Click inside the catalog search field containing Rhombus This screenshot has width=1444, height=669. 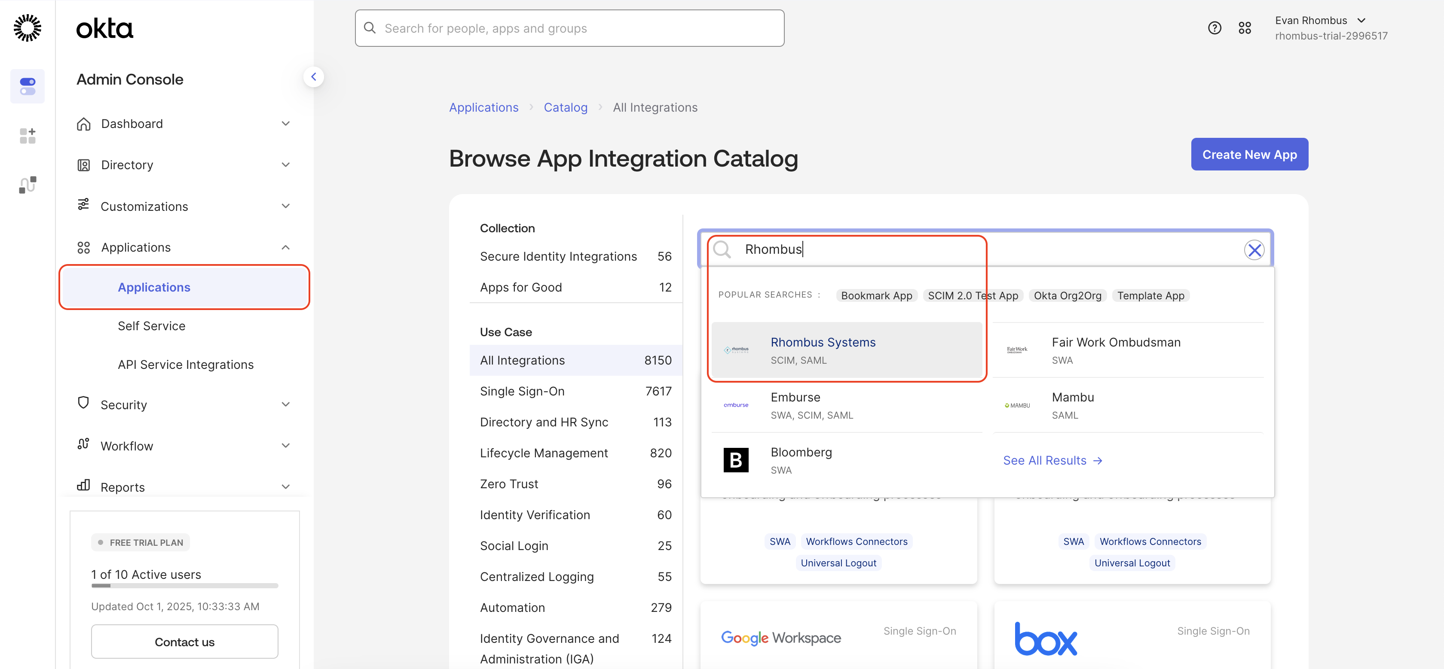[x=985, y=249]
